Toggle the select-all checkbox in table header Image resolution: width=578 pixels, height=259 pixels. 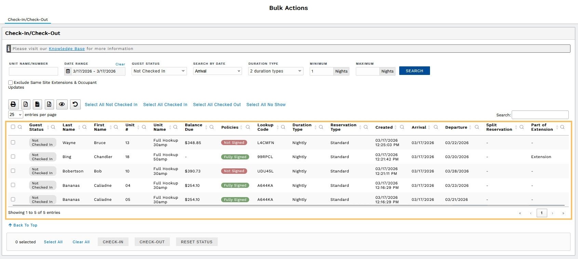[x=13, y=127]
